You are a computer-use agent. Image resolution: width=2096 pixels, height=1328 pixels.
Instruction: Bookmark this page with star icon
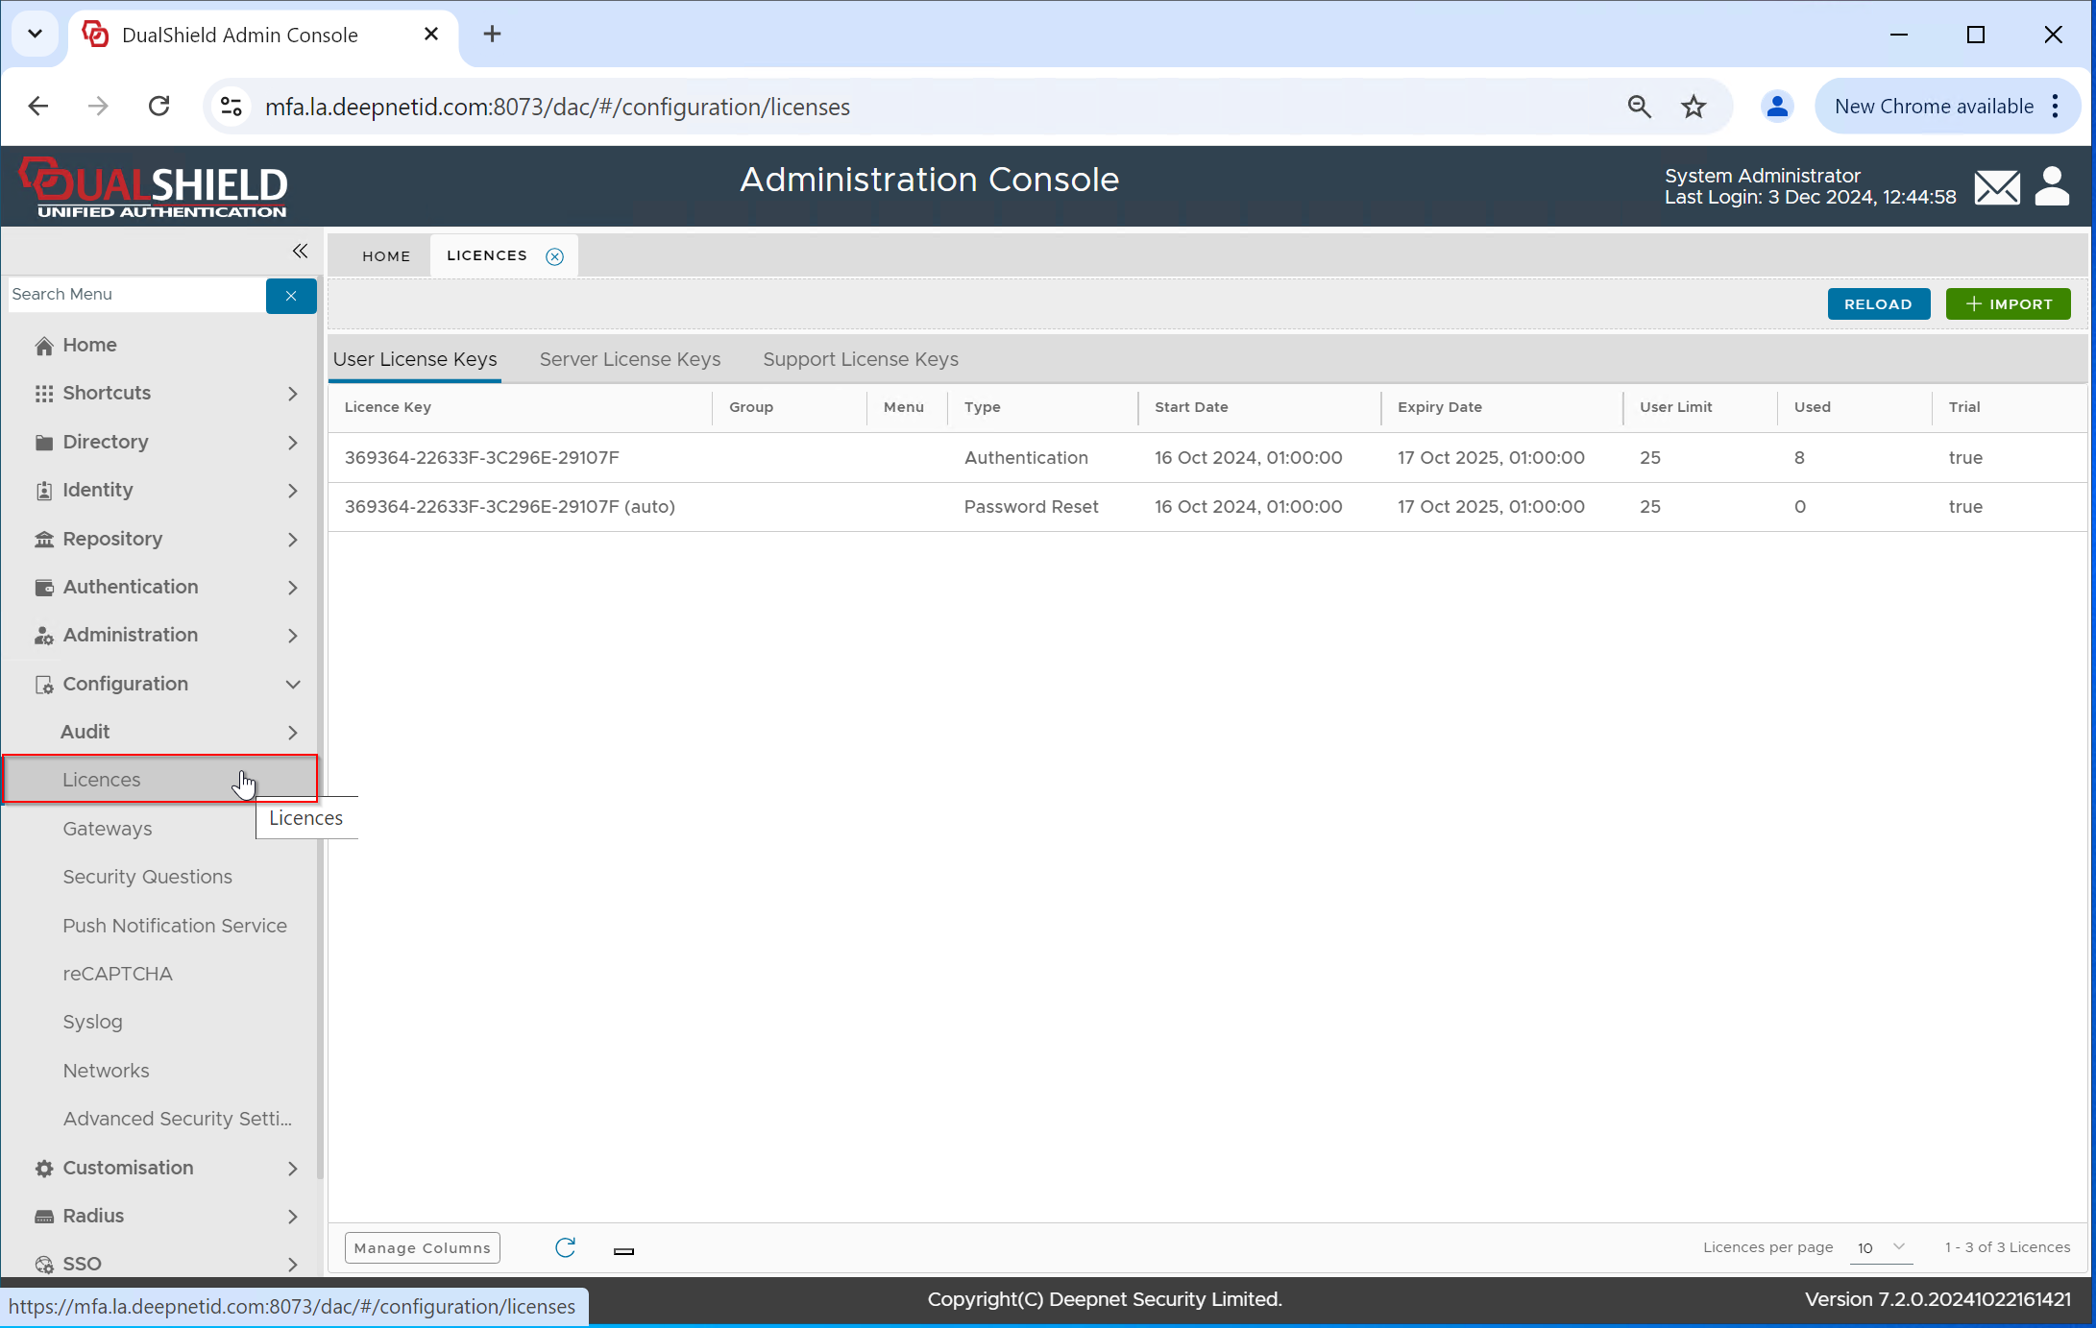(1694, 107)
